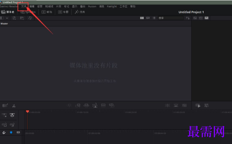Show the 效果 (Effects) panel

coord(80,12)
